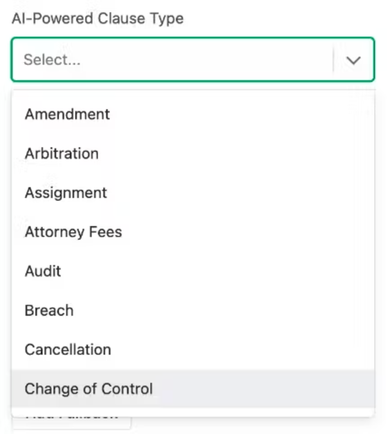Screen dimensions: 387x434
Task: Click the green-bordered clause type combo box
Action: [193, 59]
